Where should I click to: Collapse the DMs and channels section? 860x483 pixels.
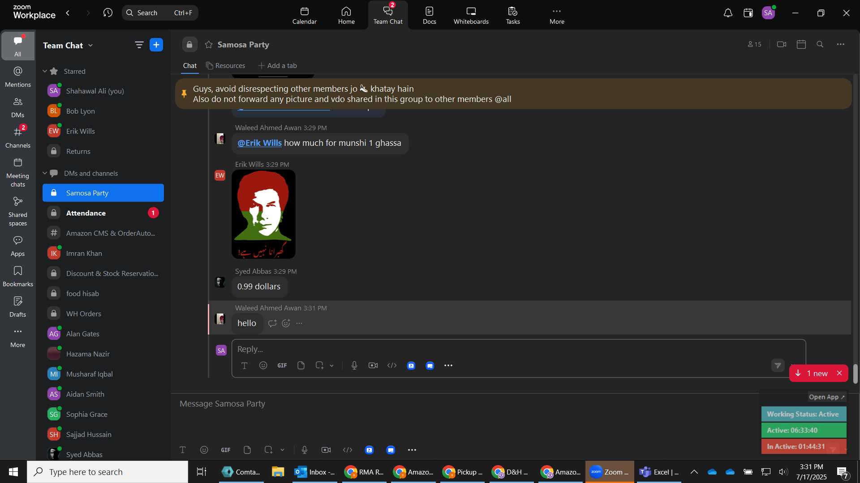(x=45, y=173)
